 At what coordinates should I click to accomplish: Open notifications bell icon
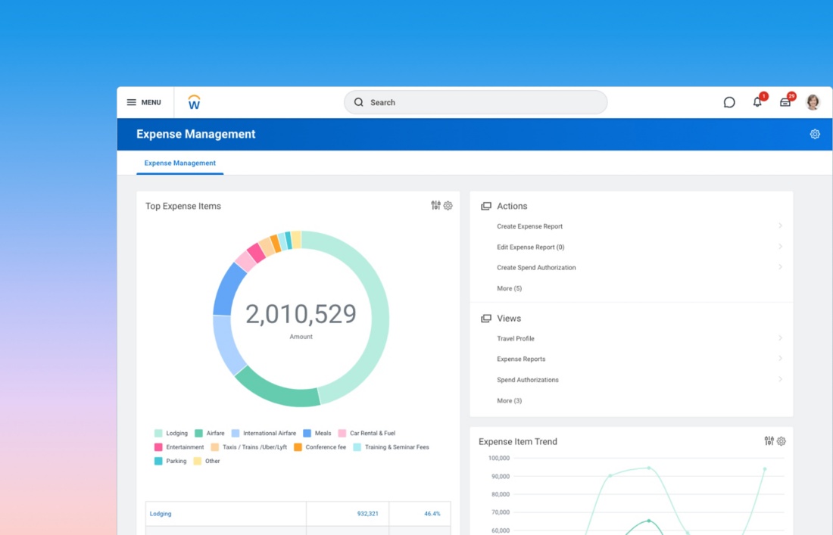pos(757,102)
